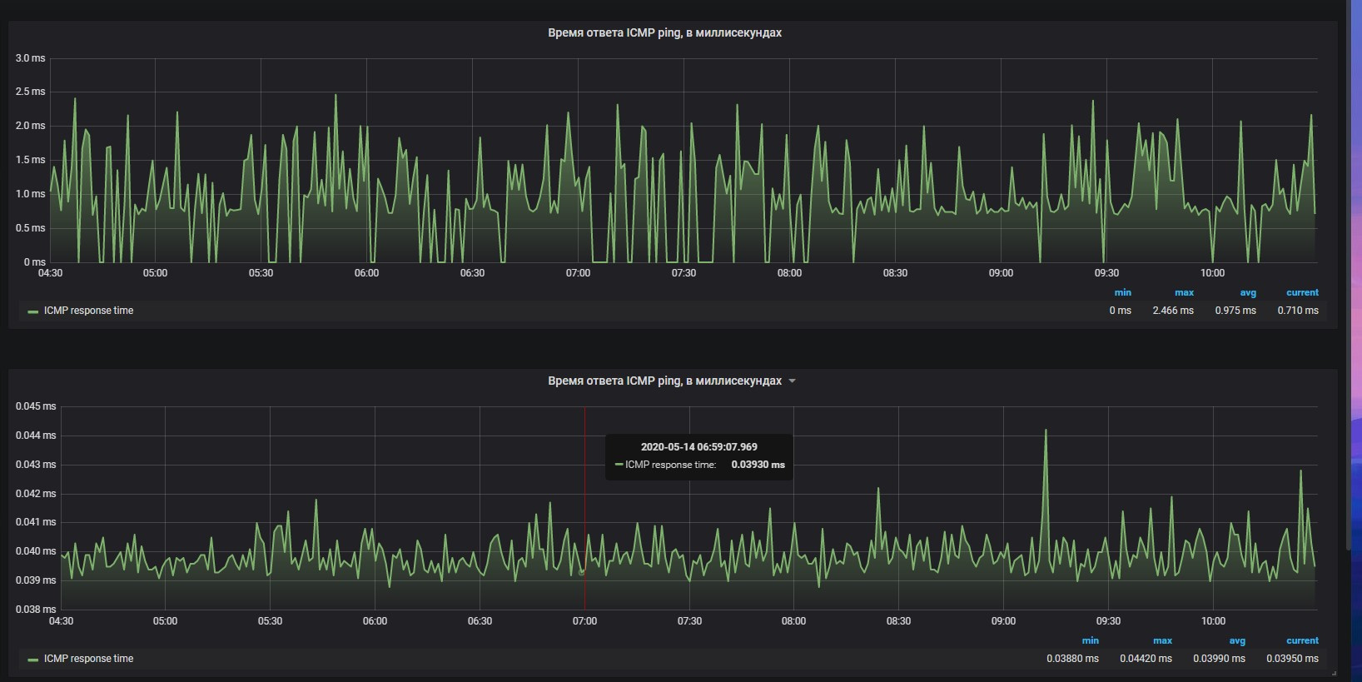Click the highlighted data point on the red crosshair
Screen dimensions: 1362x682
(582, 572)
